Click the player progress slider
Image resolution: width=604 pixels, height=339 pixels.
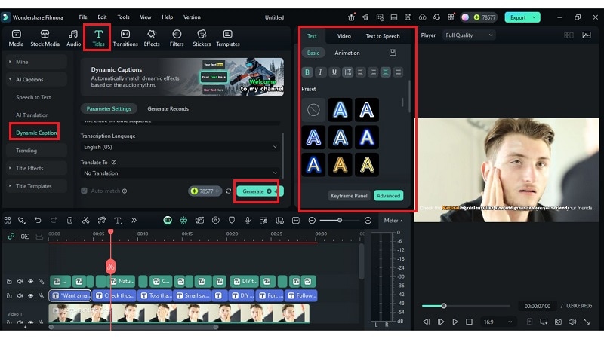coord(466,306)
